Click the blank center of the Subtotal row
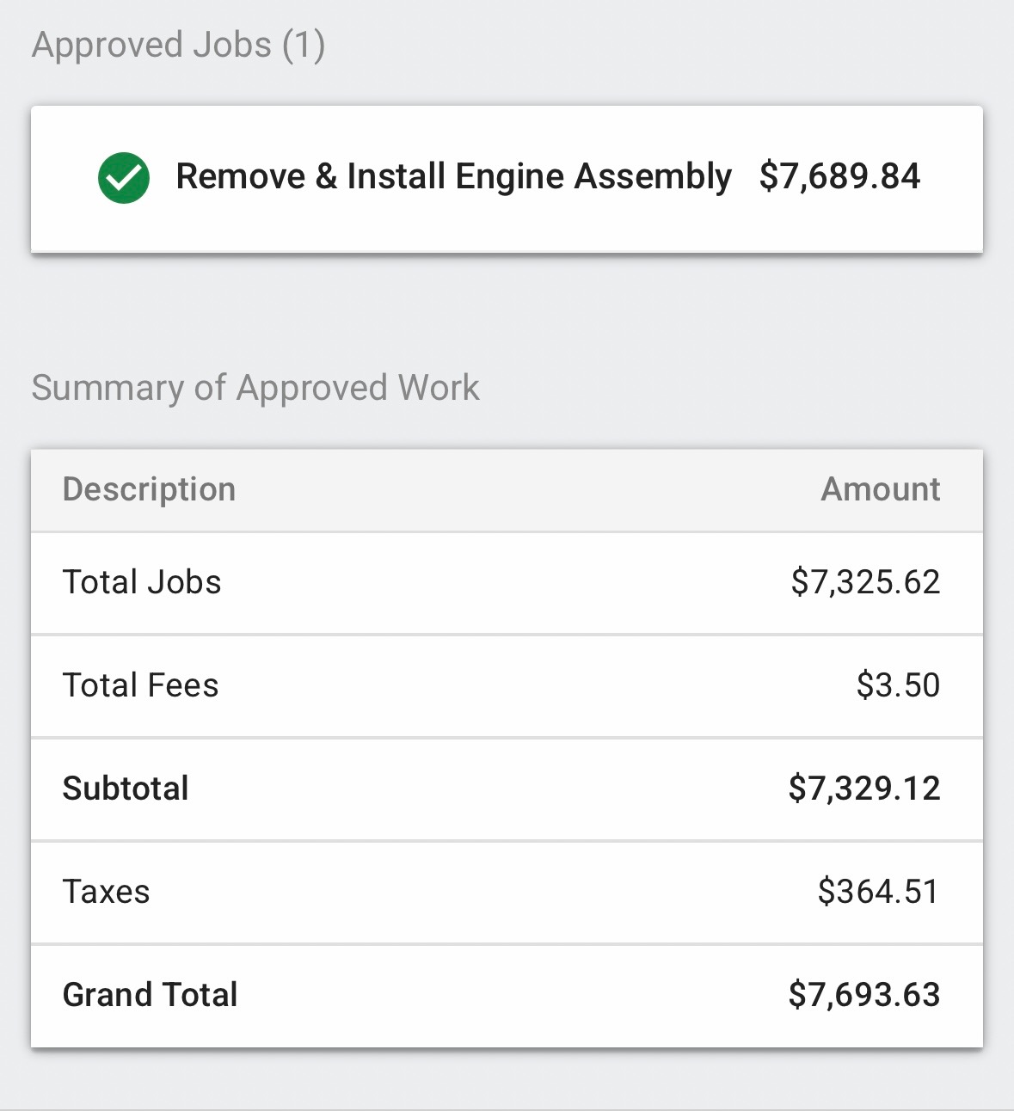The image size is (1014, 1111). (482, 789)
